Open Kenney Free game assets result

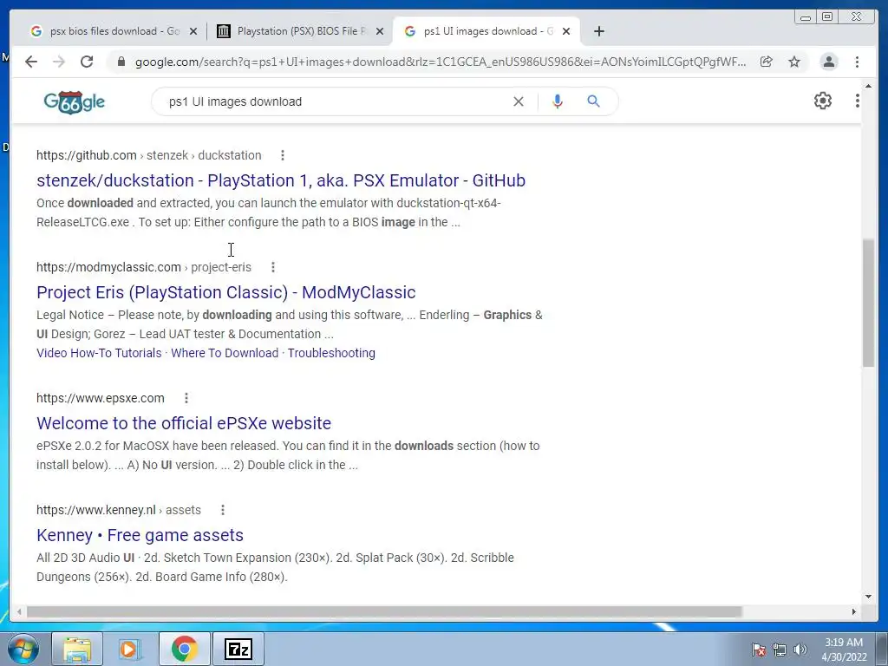coord(140,535)
